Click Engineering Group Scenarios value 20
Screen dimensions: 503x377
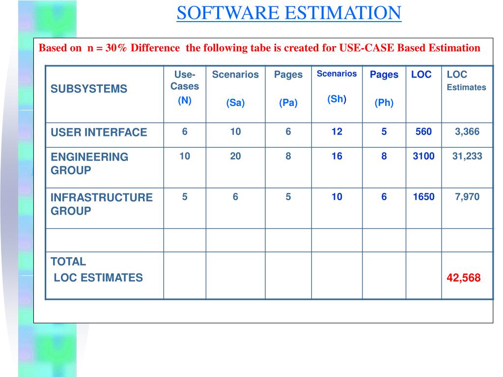235,157
